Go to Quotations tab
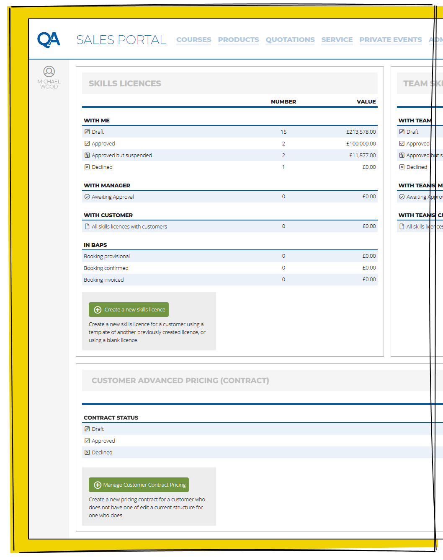The height and width of the screenshot is (560, 443). pos(290,40)
